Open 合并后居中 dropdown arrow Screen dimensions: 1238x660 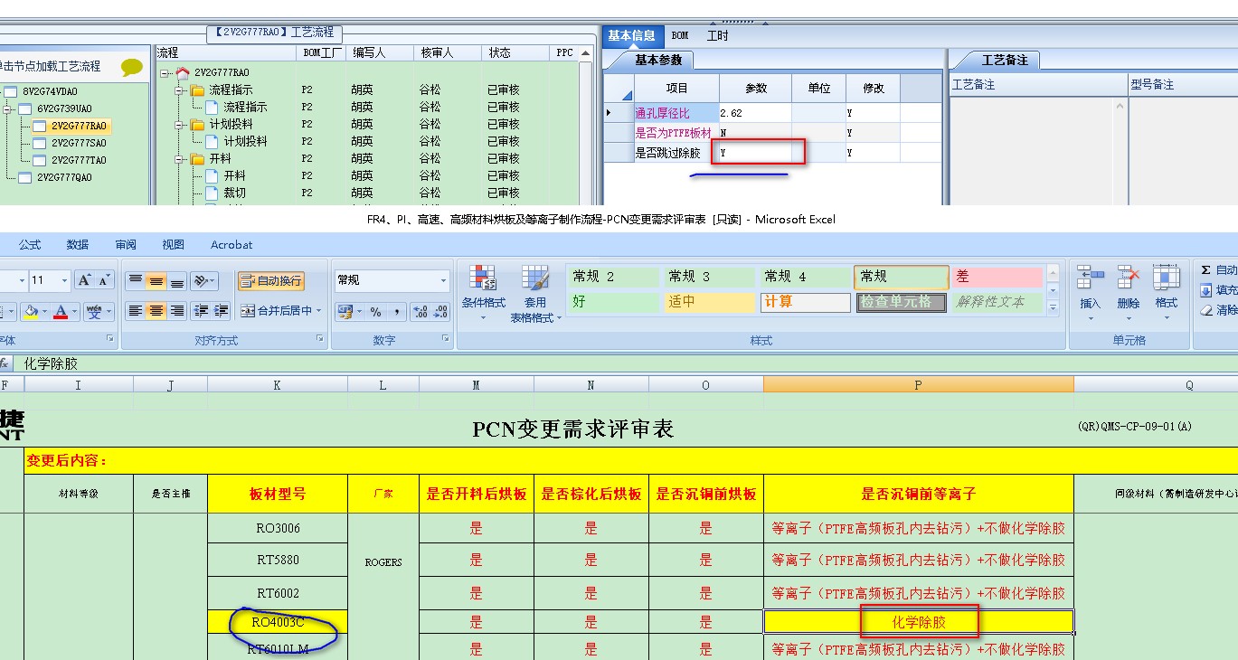(x=318, y=311)
